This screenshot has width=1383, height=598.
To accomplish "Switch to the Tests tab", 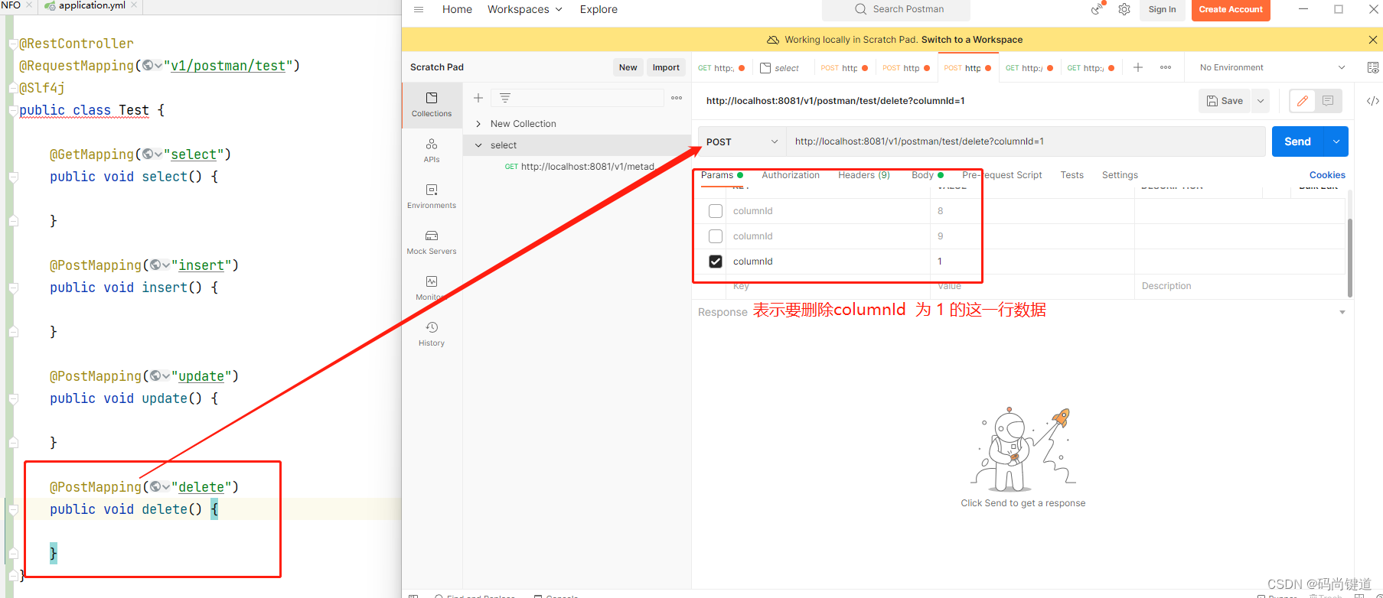I will (1072, 175).
